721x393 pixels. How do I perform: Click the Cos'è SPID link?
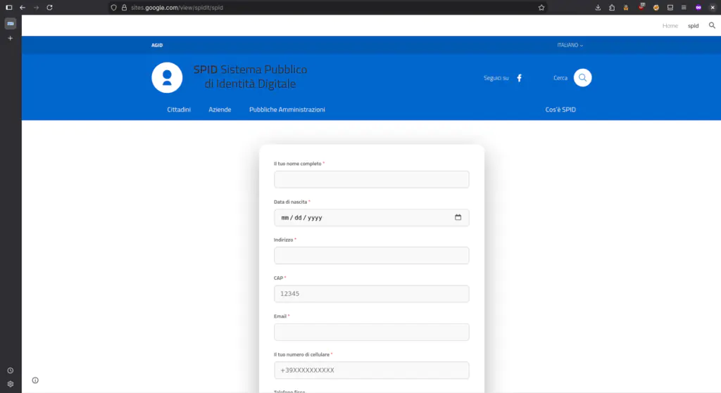[565, 110]
